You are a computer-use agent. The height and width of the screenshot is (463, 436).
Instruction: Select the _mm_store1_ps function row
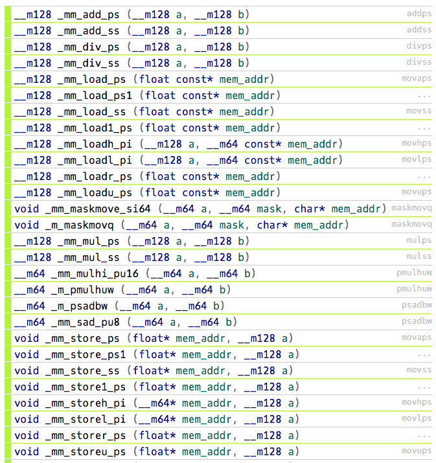218,387
